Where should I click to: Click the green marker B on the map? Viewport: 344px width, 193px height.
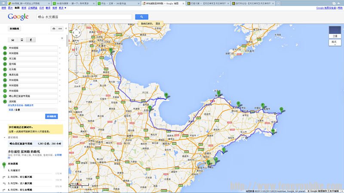[166, 95]
